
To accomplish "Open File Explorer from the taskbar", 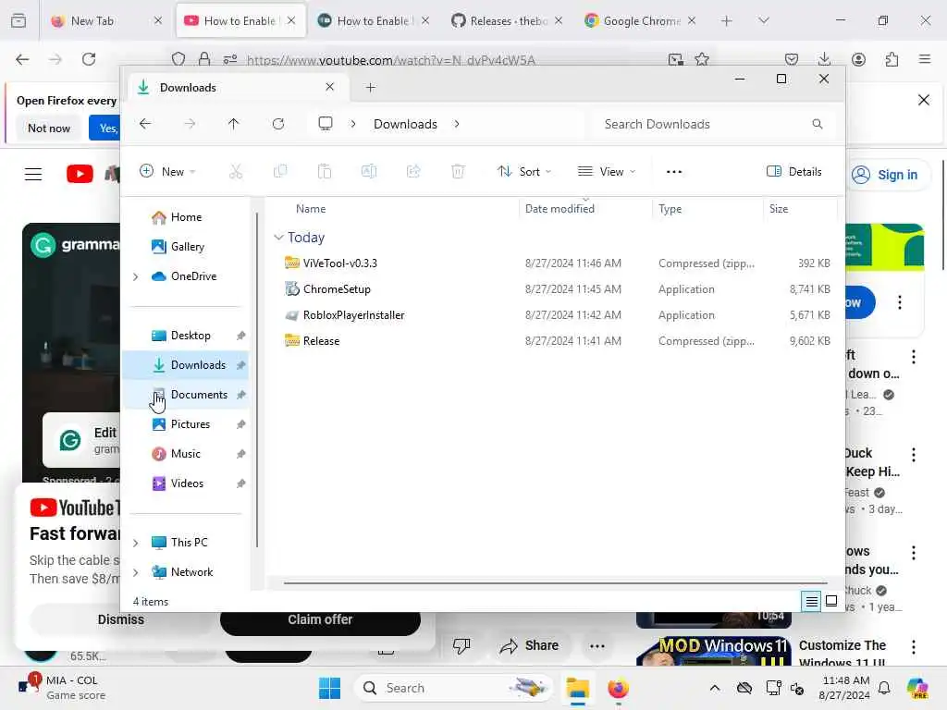I will click(x=577, y=688).
